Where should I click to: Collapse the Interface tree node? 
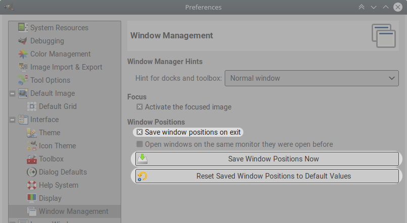click(12, 120)
